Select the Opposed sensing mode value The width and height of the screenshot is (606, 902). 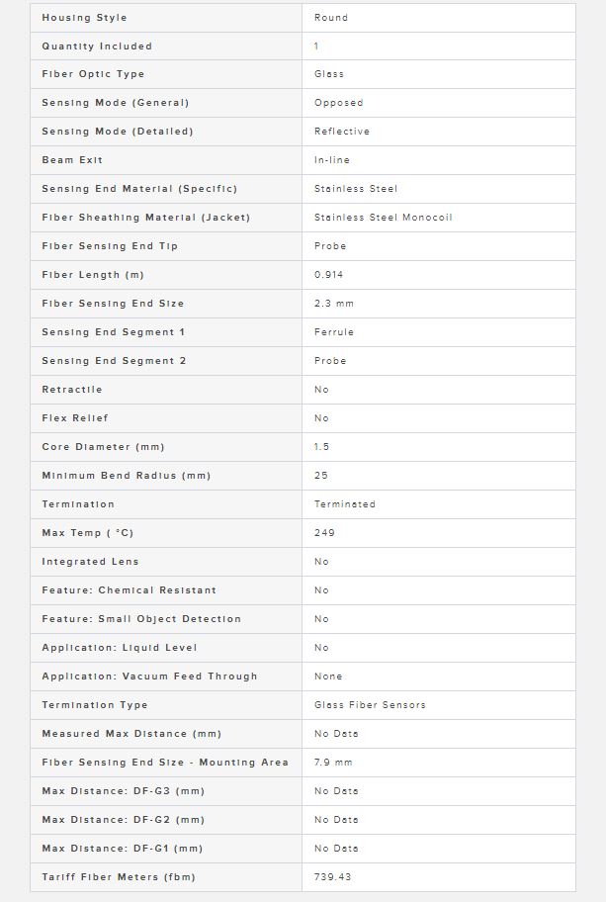(x=339, y=103)
